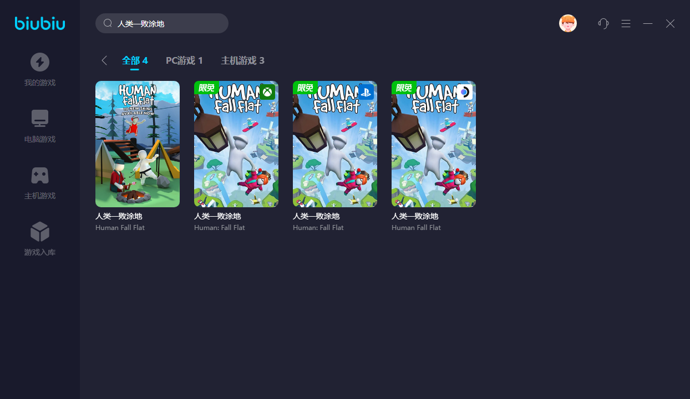Open console games gamepad icon

pyautogui.click(x=40, y=175)
